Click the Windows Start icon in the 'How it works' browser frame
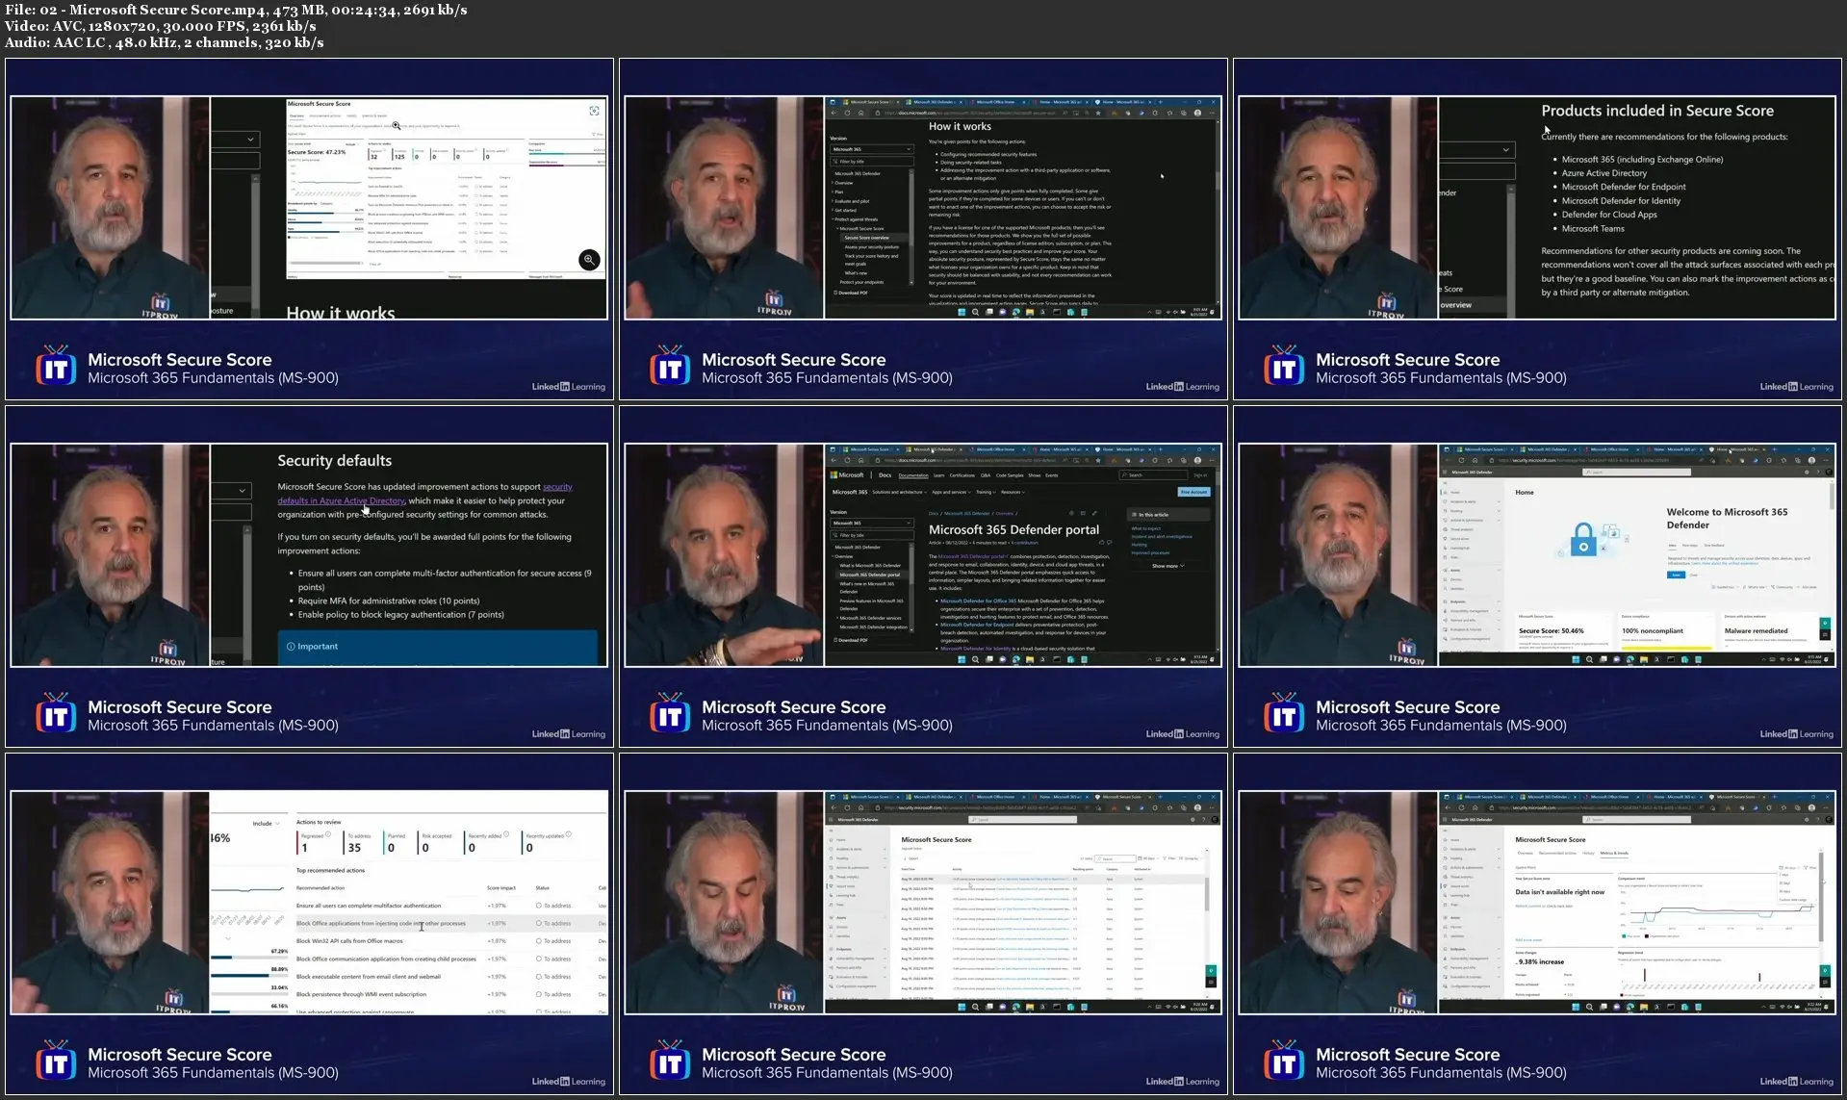1847x1100 pixels. [x=961, y=312]
